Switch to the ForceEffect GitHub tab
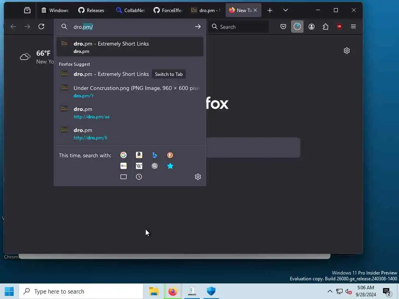This screenshot has width=399, height=299. pyautogui.click(x=168, y=11)
